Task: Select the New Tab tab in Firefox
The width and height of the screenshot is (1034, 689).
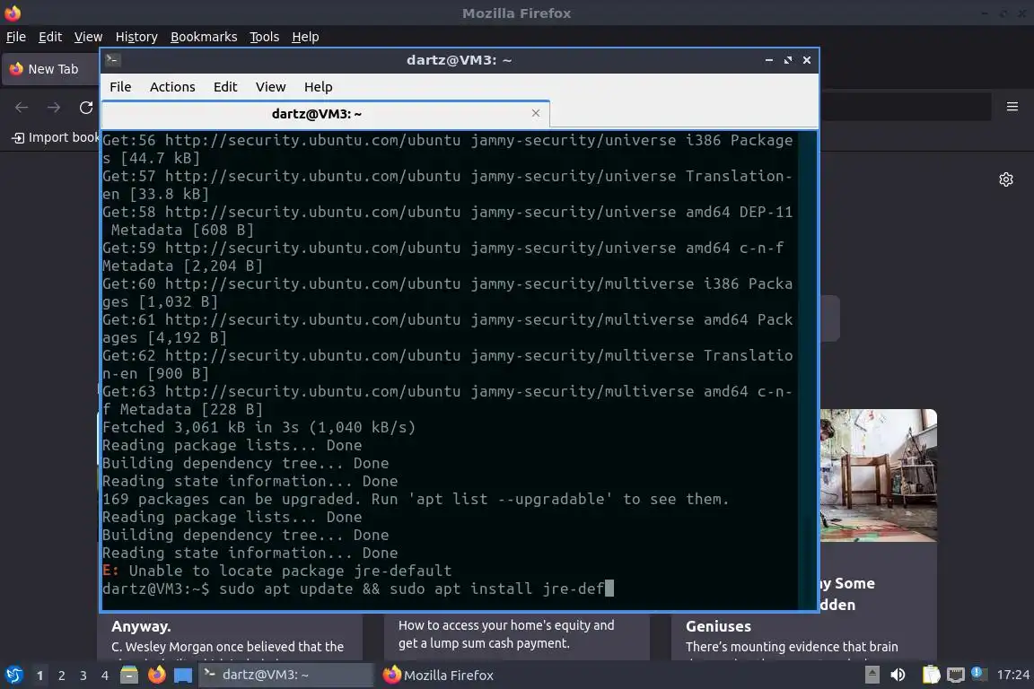Action: pos(51,69)
